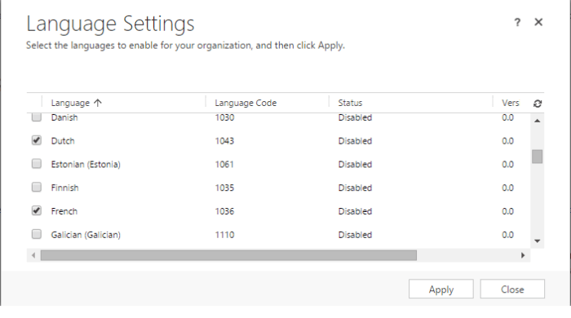Click the truncated Vers column header
Screen dimensions: 571x318
[x=511, y=103]
